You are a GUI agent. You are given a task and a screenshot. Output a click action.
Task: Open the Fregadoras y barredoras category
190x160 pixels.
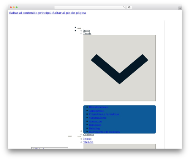pyautogui.click(x=104, y=114)
